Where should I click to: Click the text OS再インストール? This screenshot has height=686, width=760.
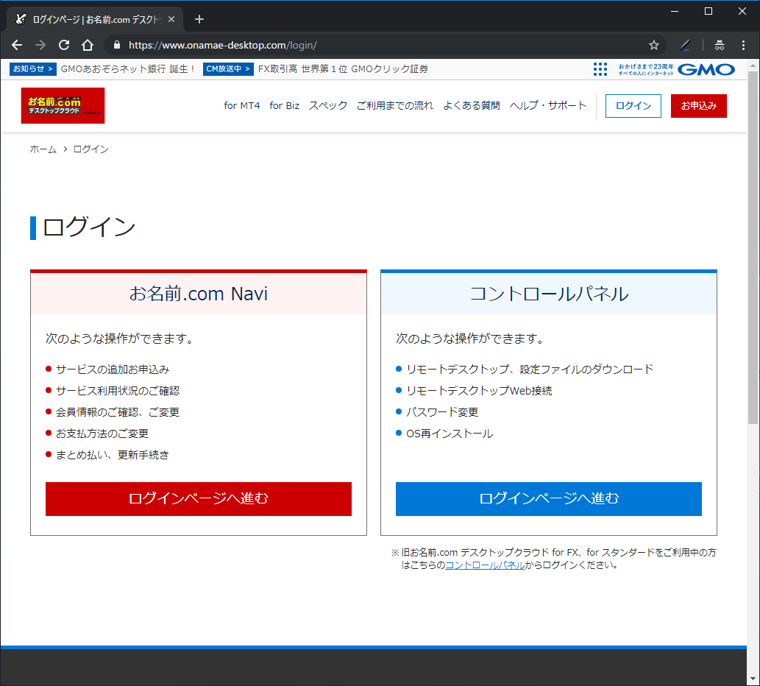450,434
